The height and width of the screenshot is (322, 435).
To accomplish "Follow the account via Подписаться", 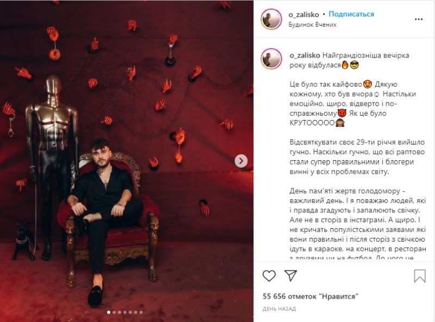I will [x=351, y=14].
